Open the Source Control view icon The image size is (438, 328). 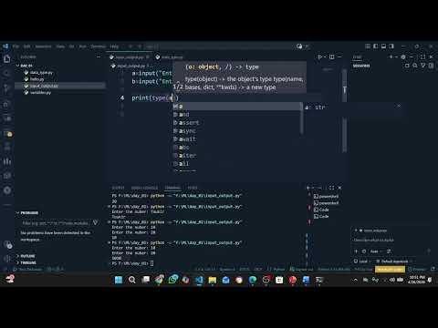[x=6, y=88]
